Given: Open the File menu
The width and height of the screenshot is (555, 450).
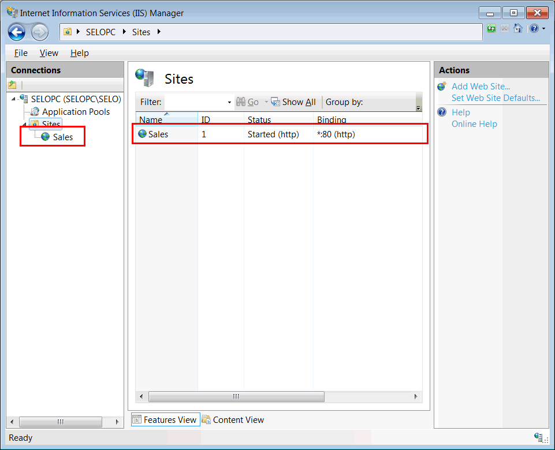Looking at the screenshot, I should [x=21, y=53].
